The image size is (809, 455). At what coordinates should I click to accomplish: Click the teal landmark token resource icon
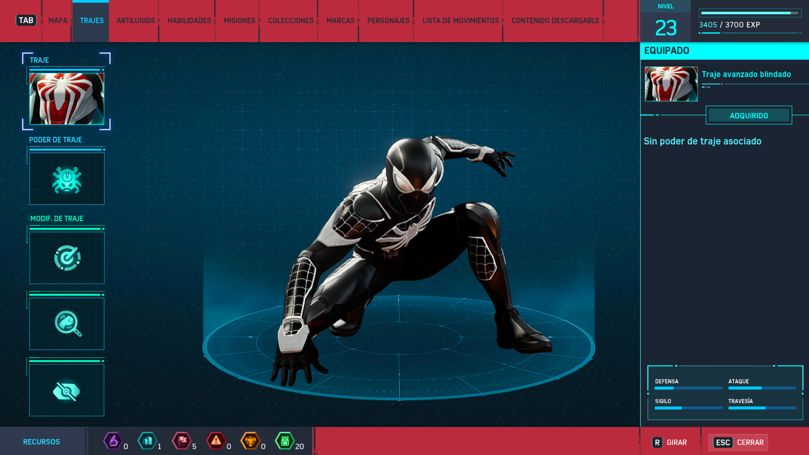pos(147,441)
